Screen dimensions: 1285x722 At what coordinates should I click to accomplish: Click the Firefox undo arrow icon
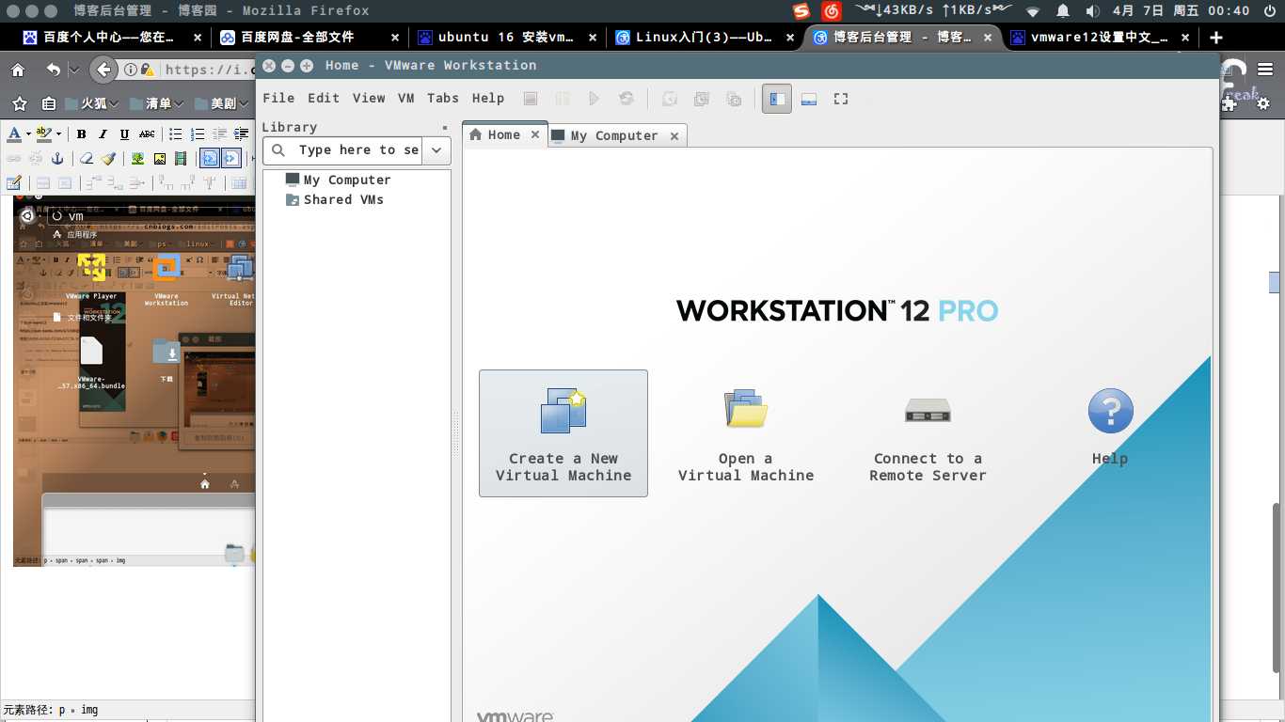click(54, 70)
